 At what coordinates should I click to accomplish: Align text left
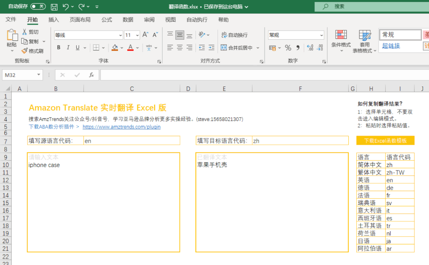pos(170,48)
